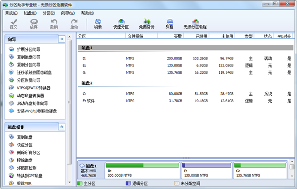Select D: 200.00GB partition bar in disk map
This screenshot has height=189, width=297.
tap(142, 170)
